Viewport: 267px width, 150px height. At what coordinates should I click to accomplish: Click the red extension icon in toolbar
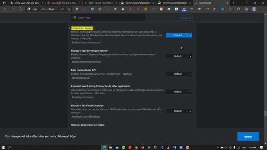click(131, 9)
